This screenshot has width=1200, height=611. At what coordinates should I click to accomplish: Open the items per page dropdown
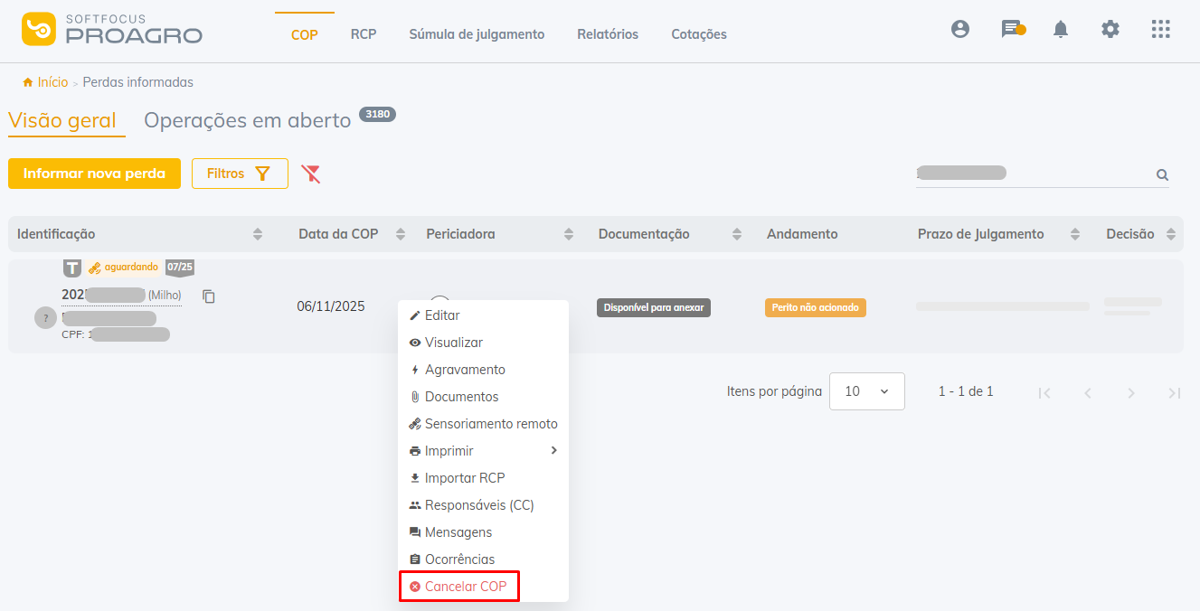tap(866, 391)
